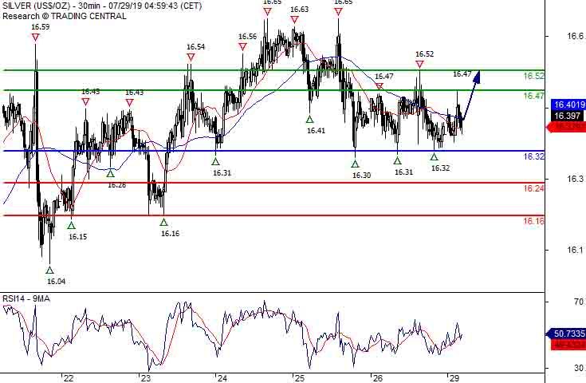Screen dimensions: 586x383
Task: Click the green triangle above the 16.41 low
Action: 309,120
